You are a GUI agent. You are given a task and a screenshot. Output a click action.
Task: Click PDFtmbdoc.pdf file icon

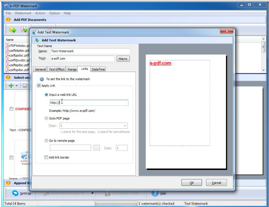(7, 46)
